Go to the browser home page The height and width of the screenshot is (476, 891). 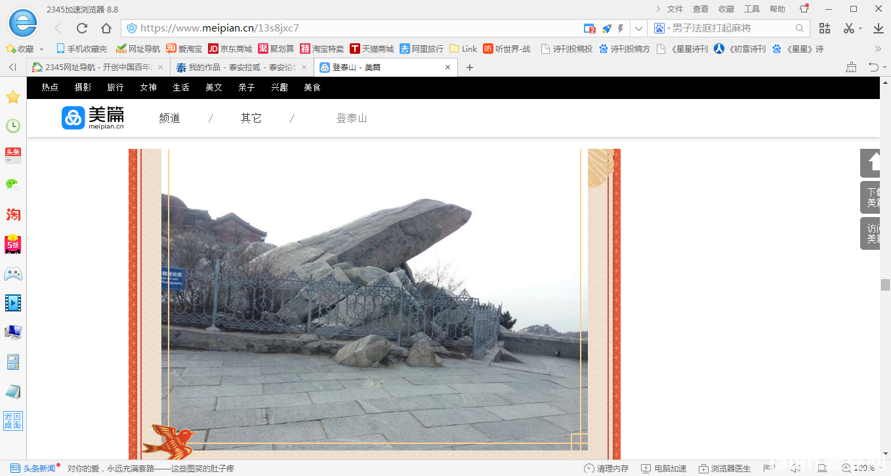coord(106,28)
